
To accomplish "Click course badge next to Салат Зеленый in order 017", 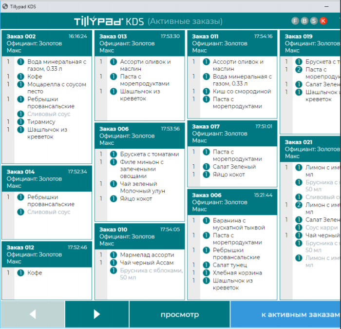I will 206,167.
